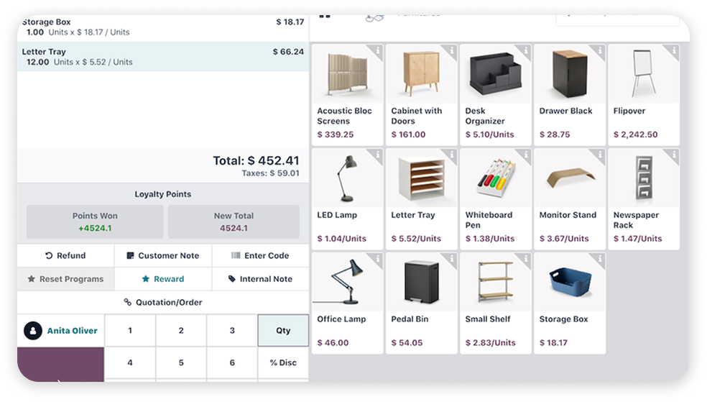
Task: Add a Customer Note
Action: [162, 255]
